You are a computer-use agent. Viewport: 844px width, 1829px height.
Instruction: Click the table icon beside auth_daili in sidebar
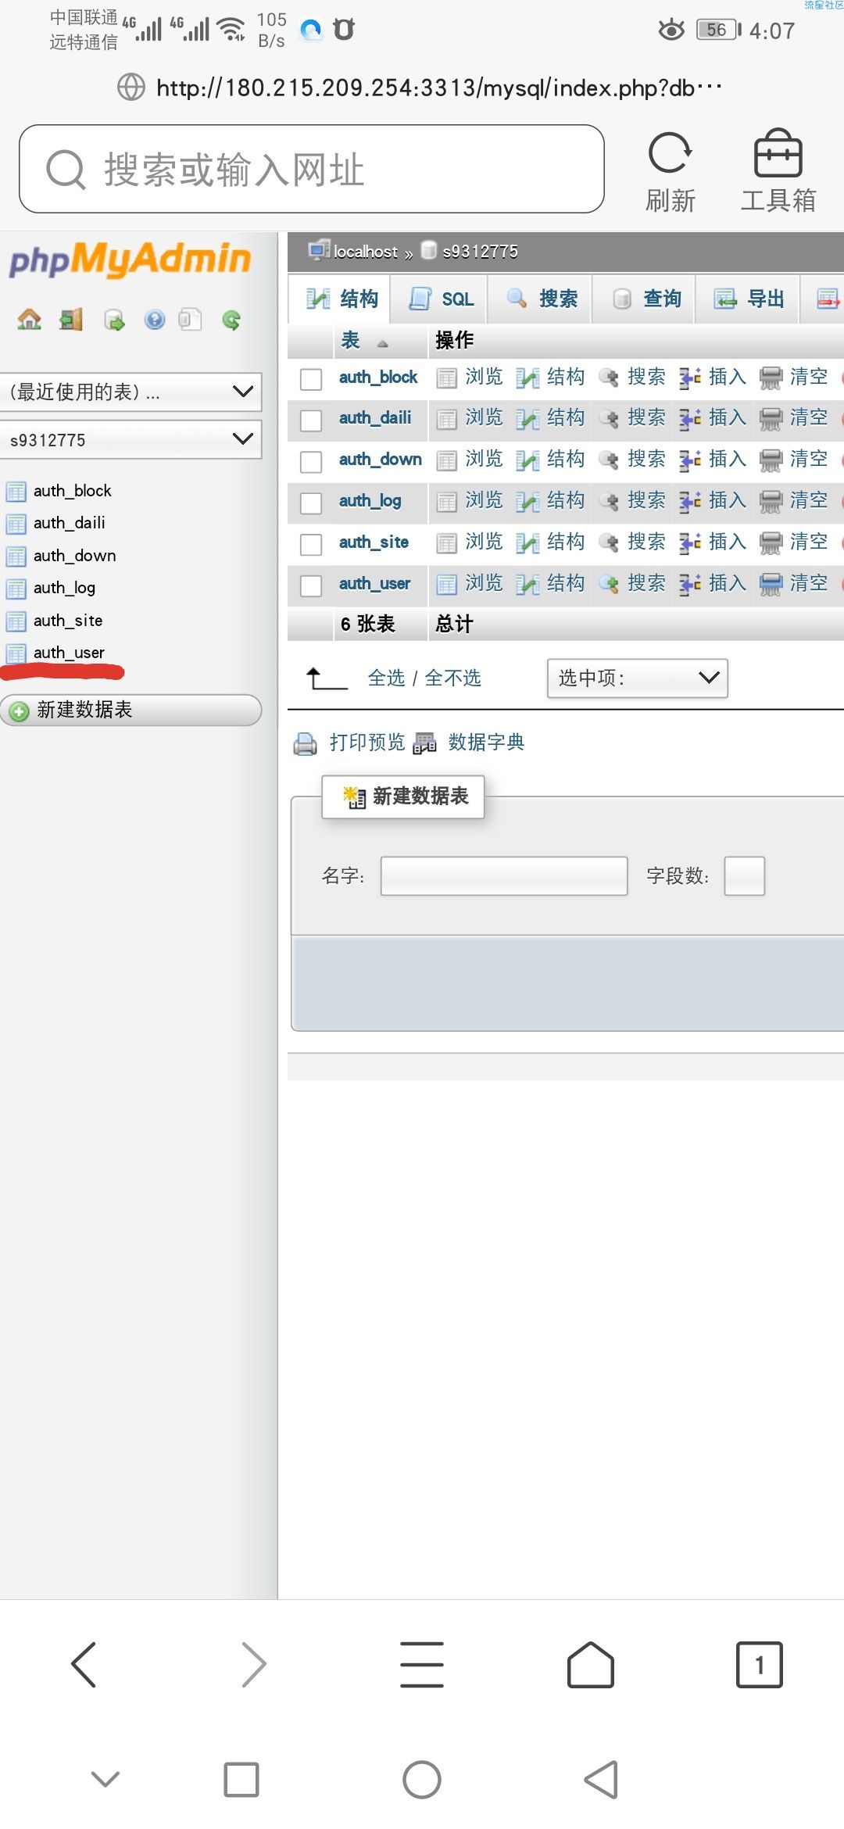(x=16, y=524)
